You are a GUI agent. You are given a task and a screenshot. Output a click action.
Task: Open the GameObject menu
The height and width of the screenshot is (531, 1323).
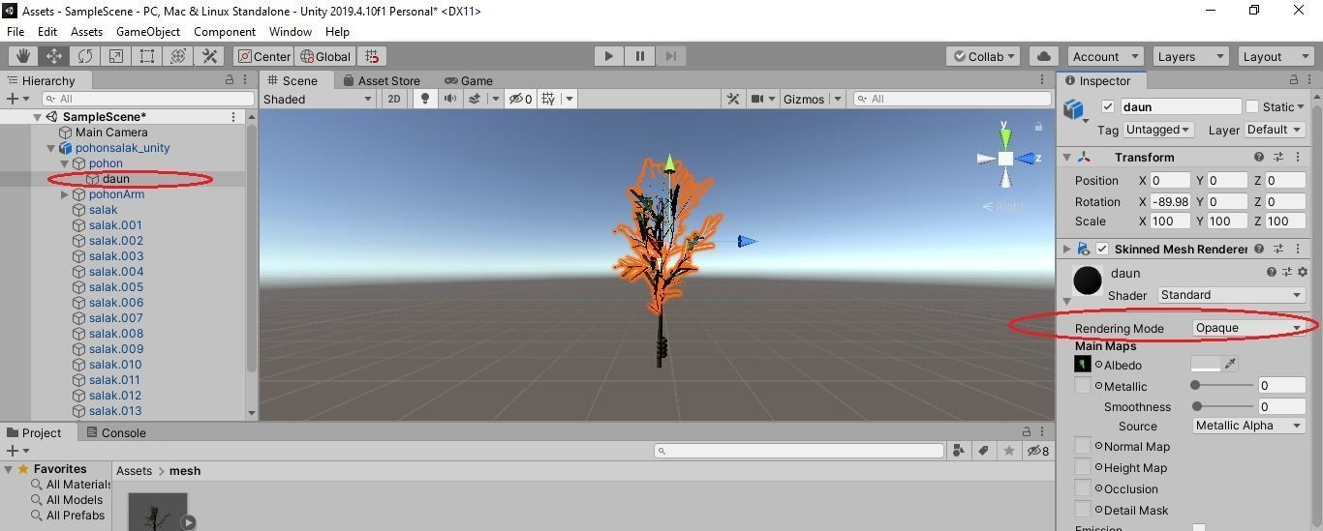coord(148,31)
